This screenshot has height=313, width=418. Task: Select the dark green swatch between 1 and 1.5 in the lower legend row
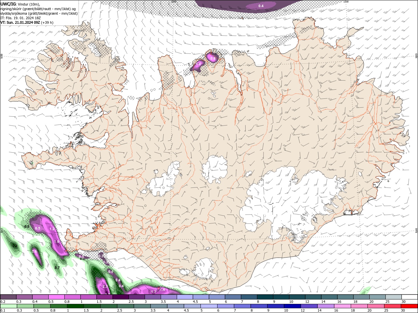(x=75, y=306)
